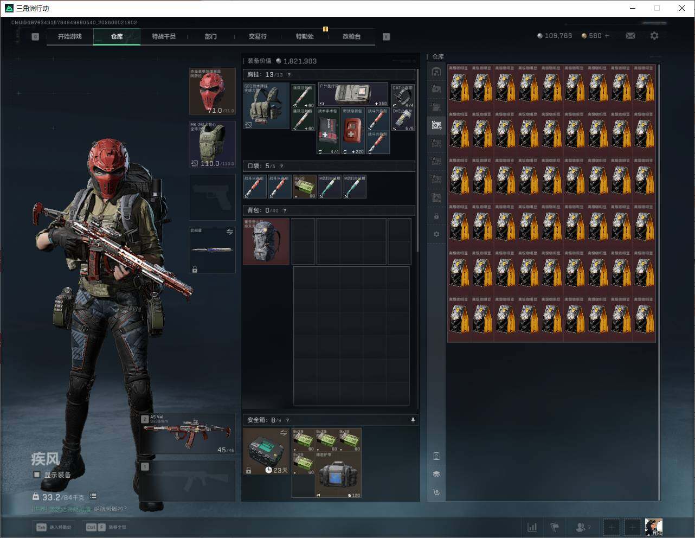Click the left arrow beside the navigation tabs

[x=35, y=37]
